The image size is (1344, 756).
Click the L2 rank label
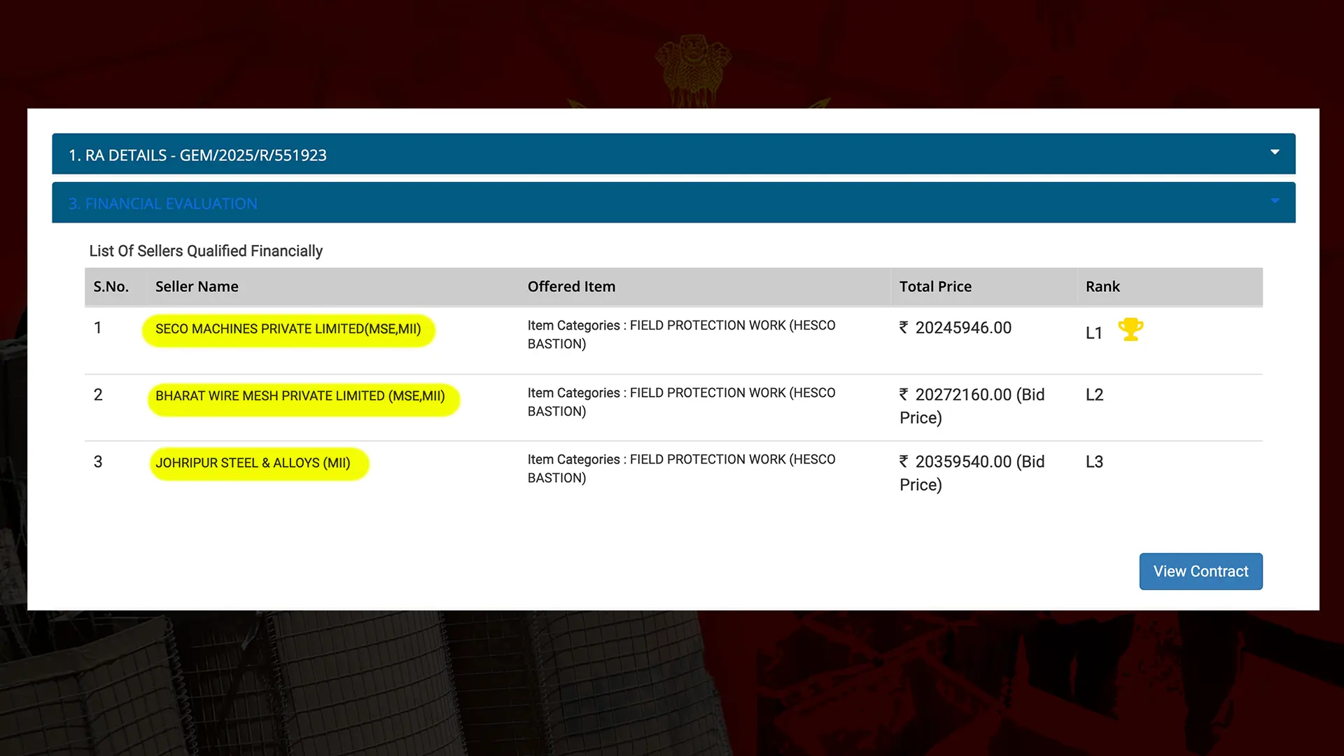tap(1094, 395)
